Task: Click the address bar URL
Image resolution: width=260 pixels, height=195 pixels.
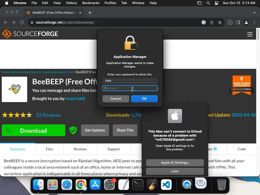Action: (x=65, y=22)
